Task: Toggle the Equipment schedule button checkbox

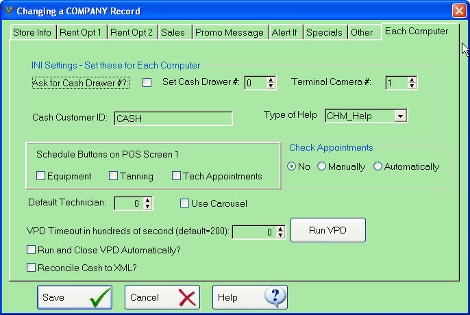Action: click(40, 176)
